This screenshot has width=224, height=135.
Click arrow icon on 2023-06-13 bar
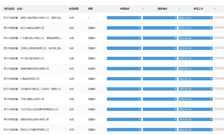(211, 69)
